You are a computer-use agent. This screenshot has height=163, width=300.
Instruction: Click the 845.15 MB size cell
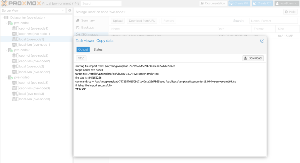point(285,36)
